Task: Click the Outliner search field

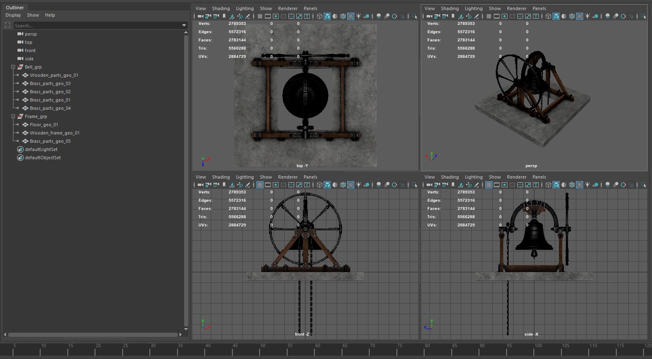Action: pyautogui.click(x=97, y=25)
